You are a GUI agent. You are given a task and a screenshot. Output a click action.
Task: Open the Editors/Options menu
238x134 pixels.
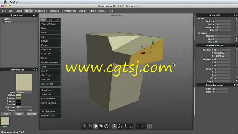tap(97, 11)
